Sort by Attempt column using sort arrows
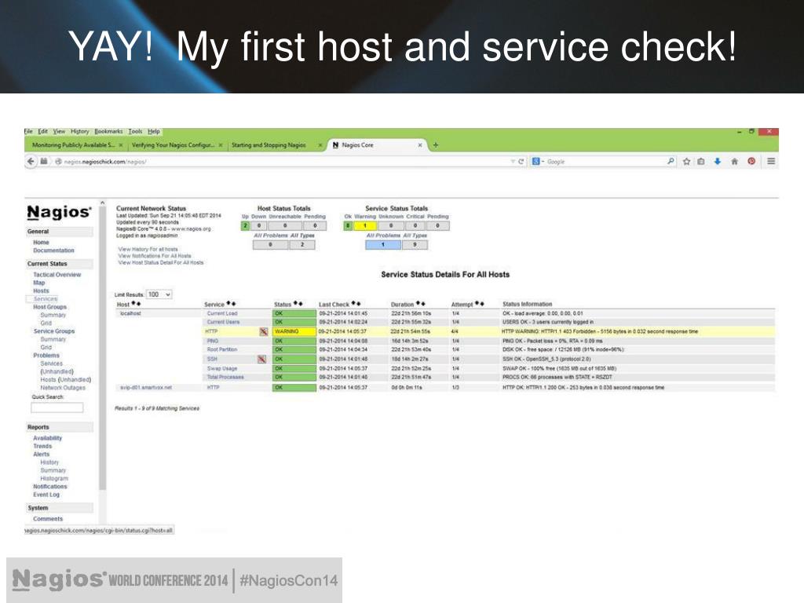Image resolution: width=804 pixels, height=603 pixels. coord(480,304)
